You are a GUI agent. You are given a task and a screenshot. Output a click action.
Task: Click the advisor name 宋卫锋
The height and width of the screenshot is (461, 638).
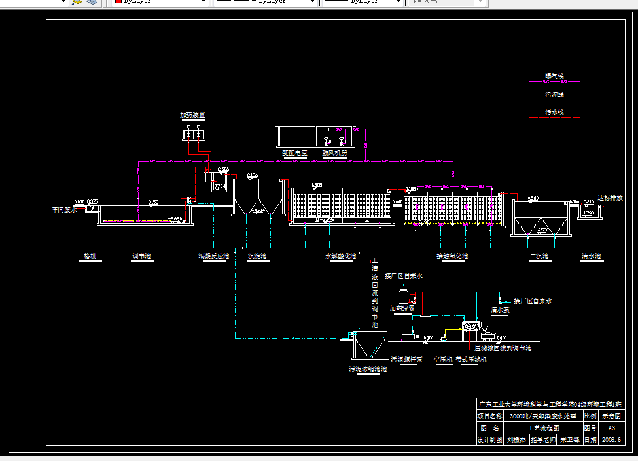click(x=570, y=440)
